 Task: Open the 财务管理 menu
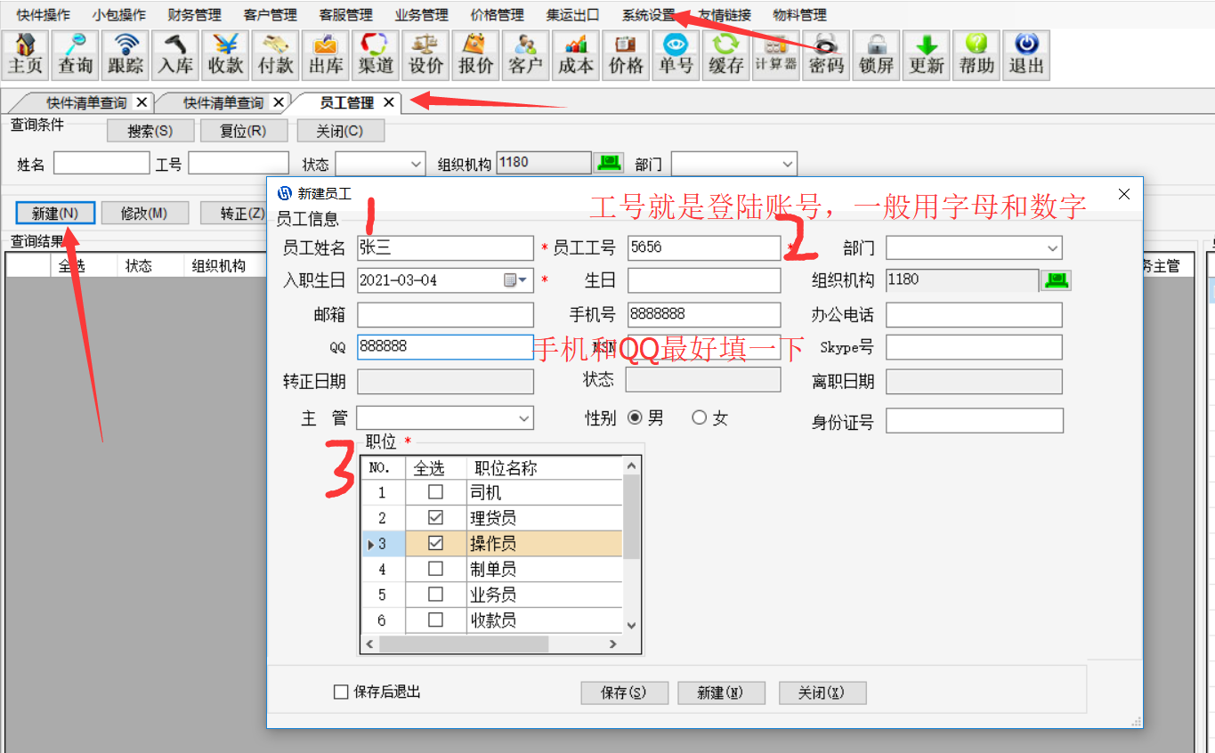194,15
